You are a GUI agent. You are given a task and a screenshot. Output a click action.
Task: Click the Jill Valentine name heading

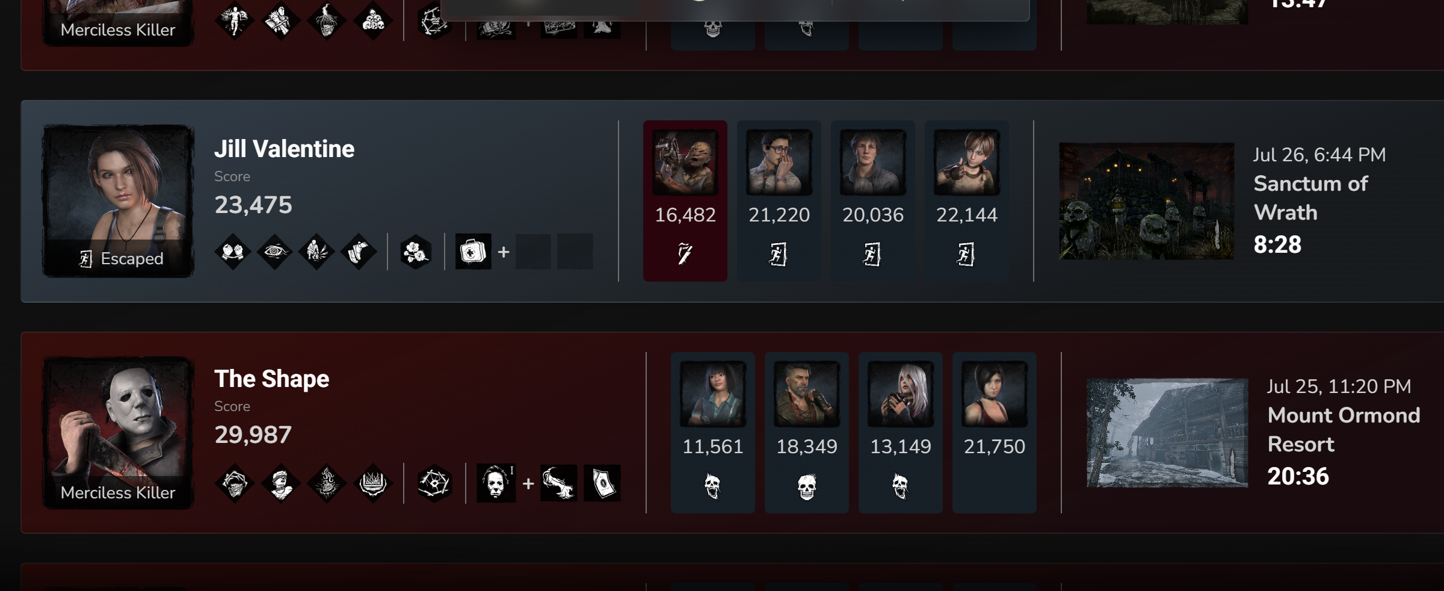click(x=284, y=149)
